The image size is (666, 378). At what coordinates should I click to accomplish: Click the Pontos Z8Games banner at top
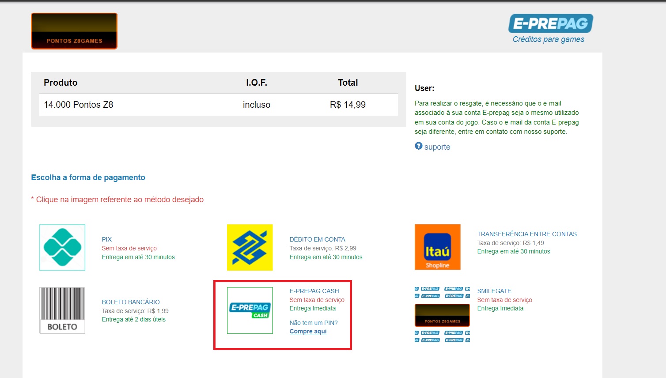[74, 31]
